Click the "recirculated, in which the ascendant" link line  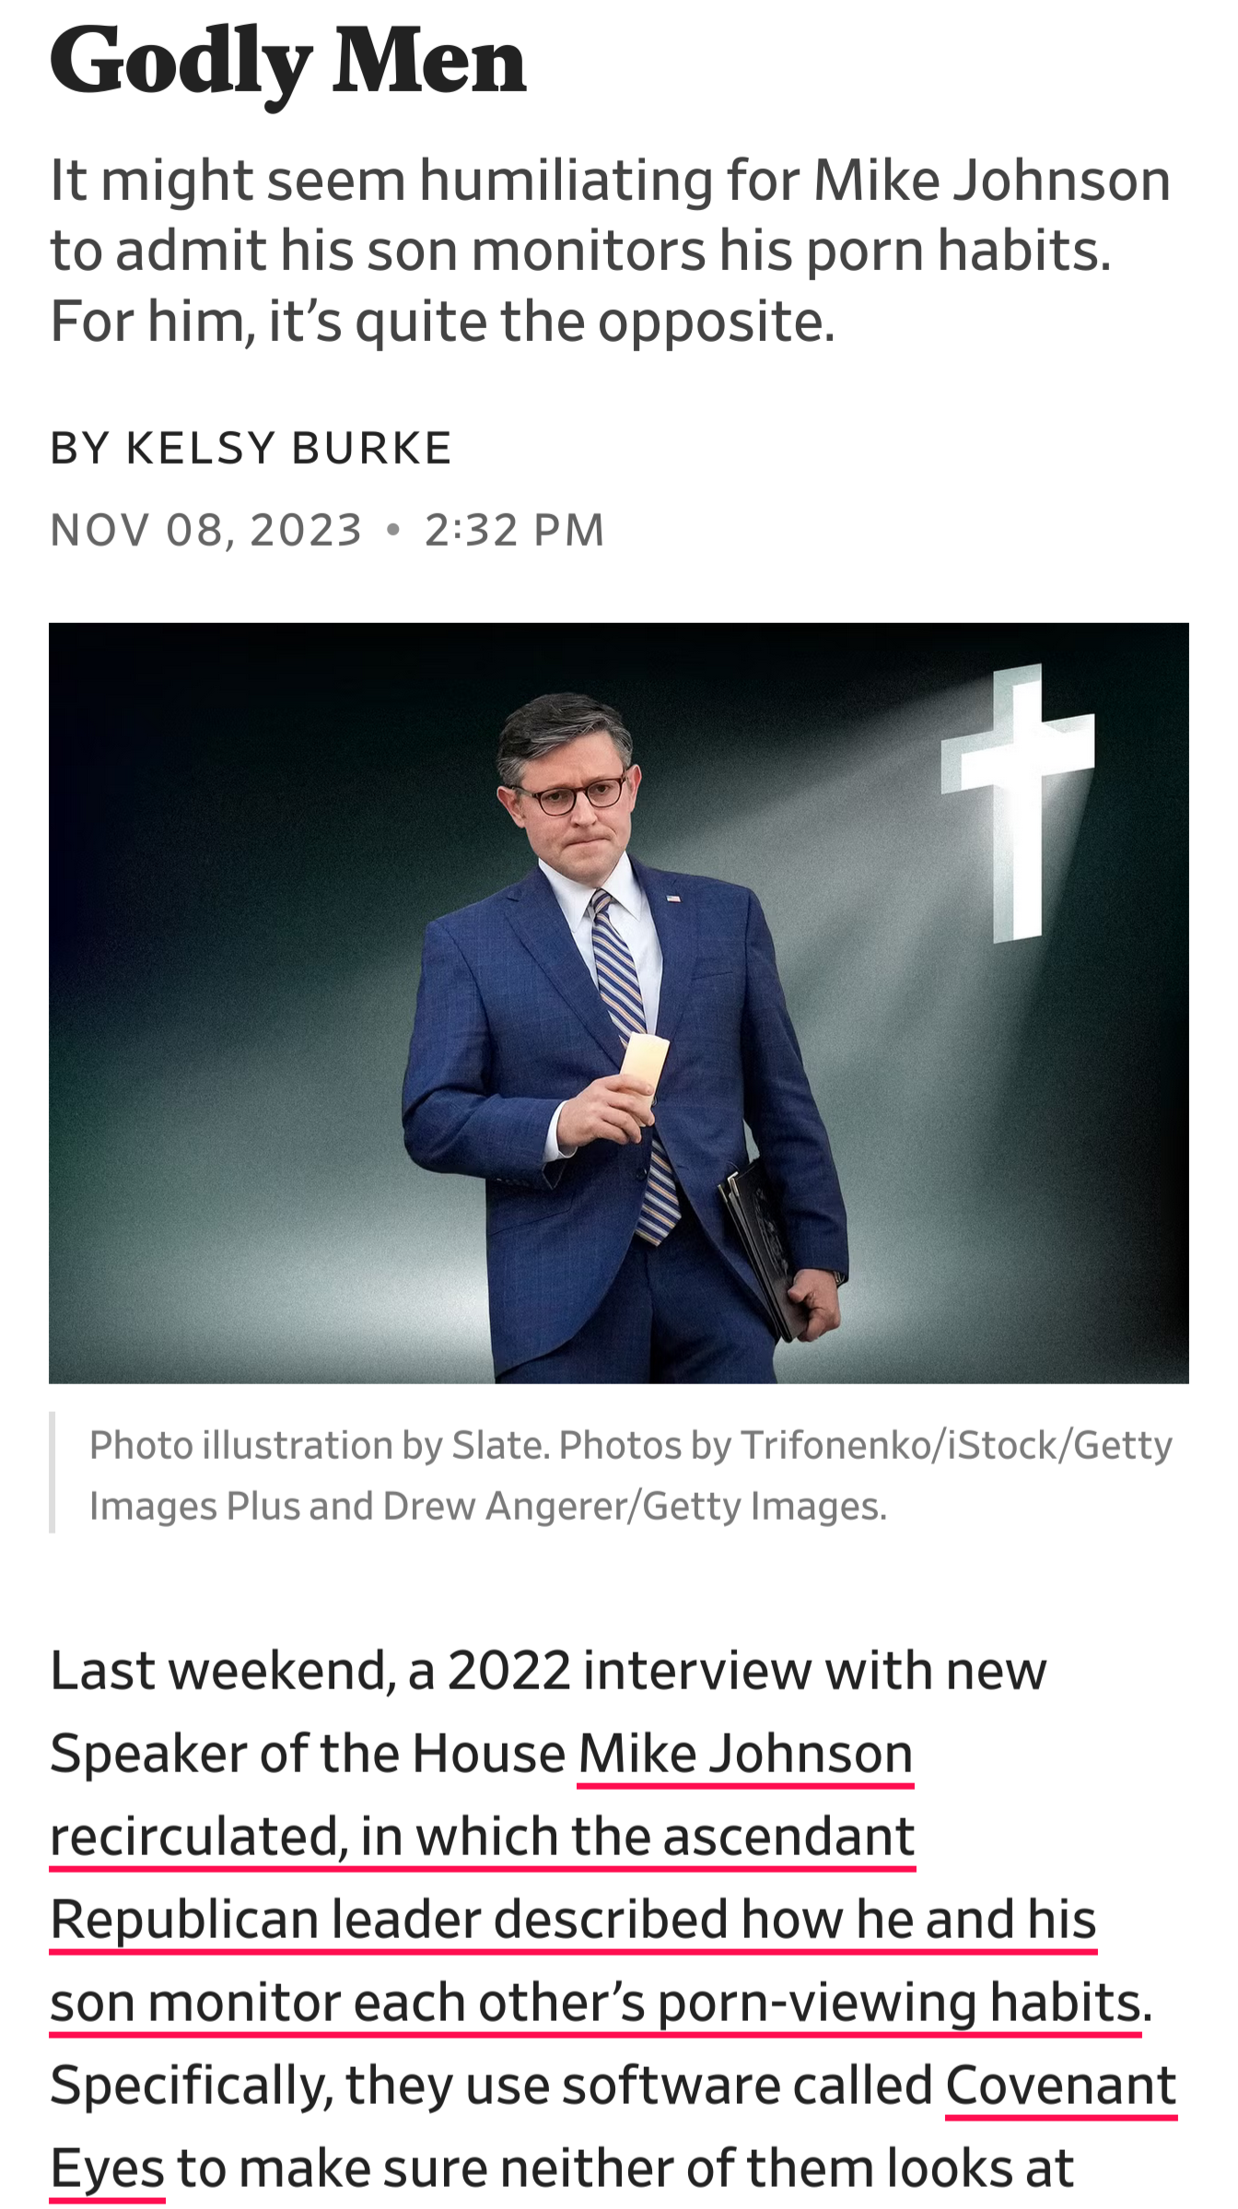click(x=483, y=1836)
